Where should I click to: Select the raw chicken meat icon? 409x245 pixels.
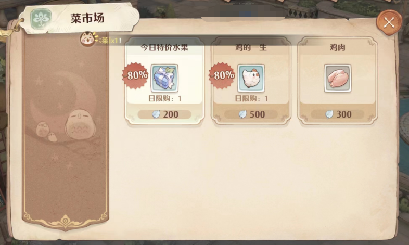click(338, 78)
